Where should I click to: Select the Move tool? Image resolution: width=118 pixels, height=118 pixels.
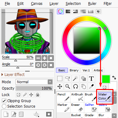click(60, 87)
